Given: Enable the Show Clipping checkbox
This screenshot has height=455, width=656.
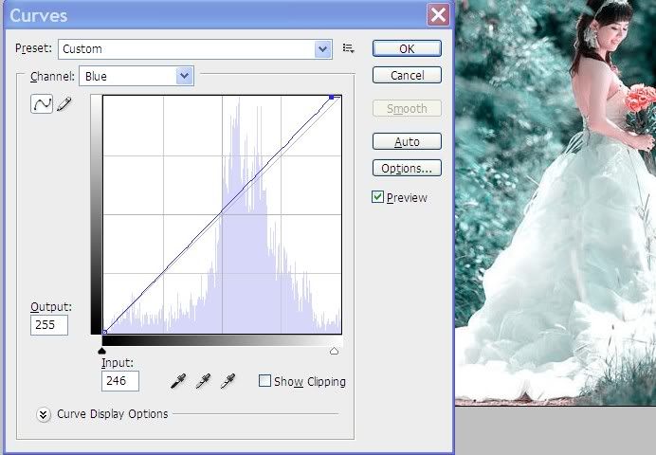Looking at the screenshot, I should pyautogui.click(x=264, y=381).
